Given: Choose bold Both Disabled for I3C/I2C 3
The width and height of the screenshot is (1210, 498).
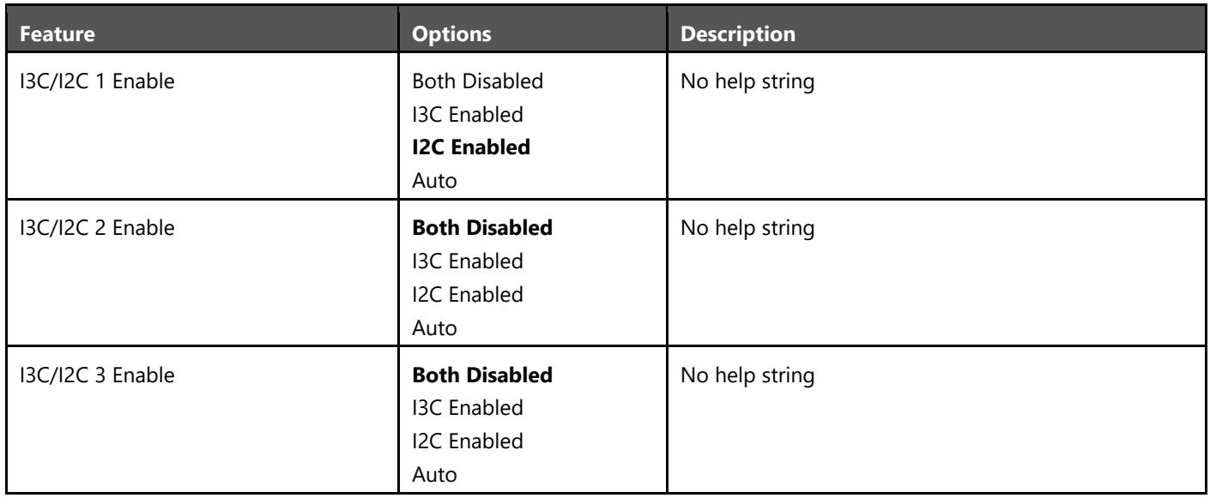Looking at the screenshot, I should tap(469, 375).
